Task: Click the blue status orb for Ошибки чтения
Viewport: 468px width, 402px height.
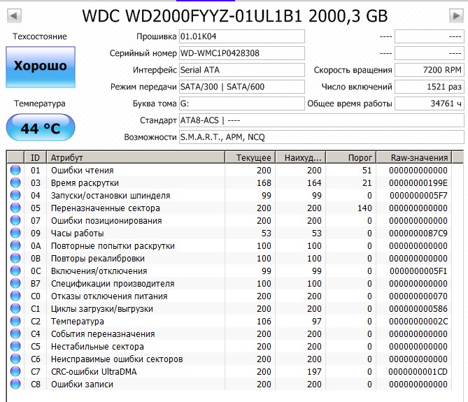Action: coord(15,171)
